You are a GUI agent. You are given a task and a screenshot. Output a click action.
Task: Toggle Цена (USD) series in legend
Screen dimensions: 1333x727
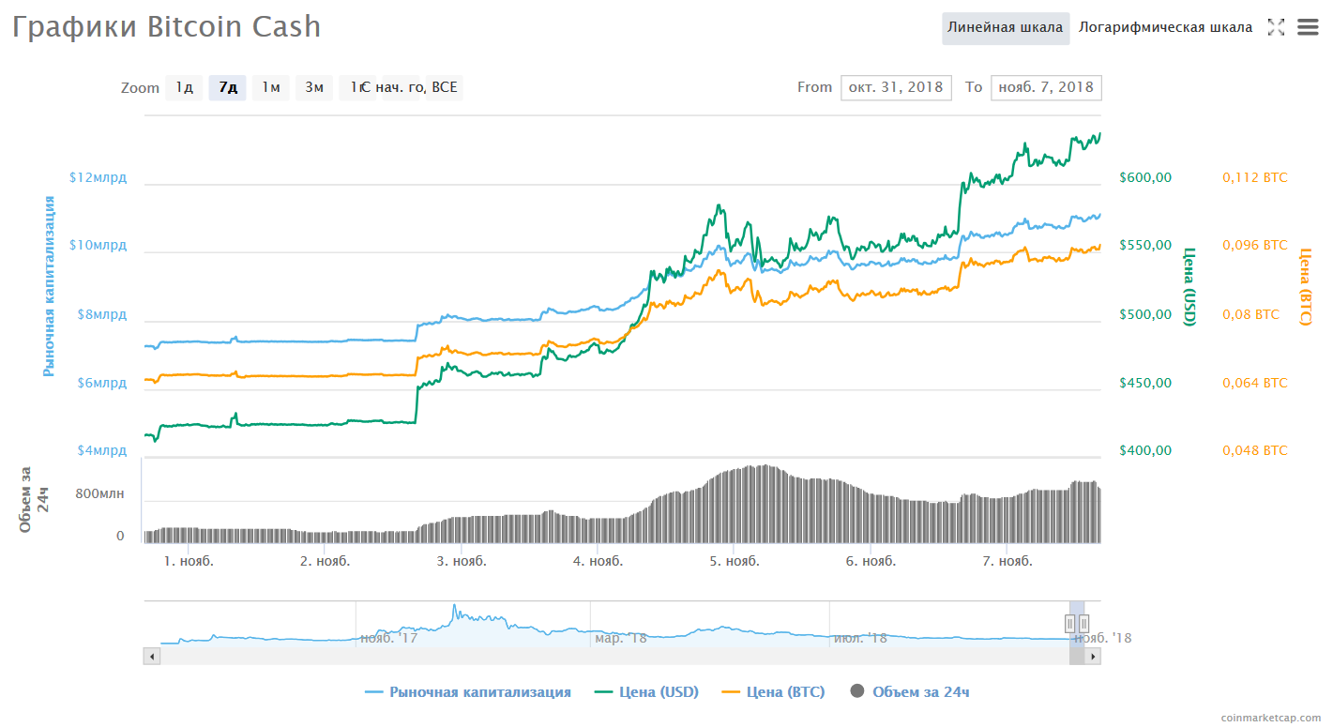(647, 692)
